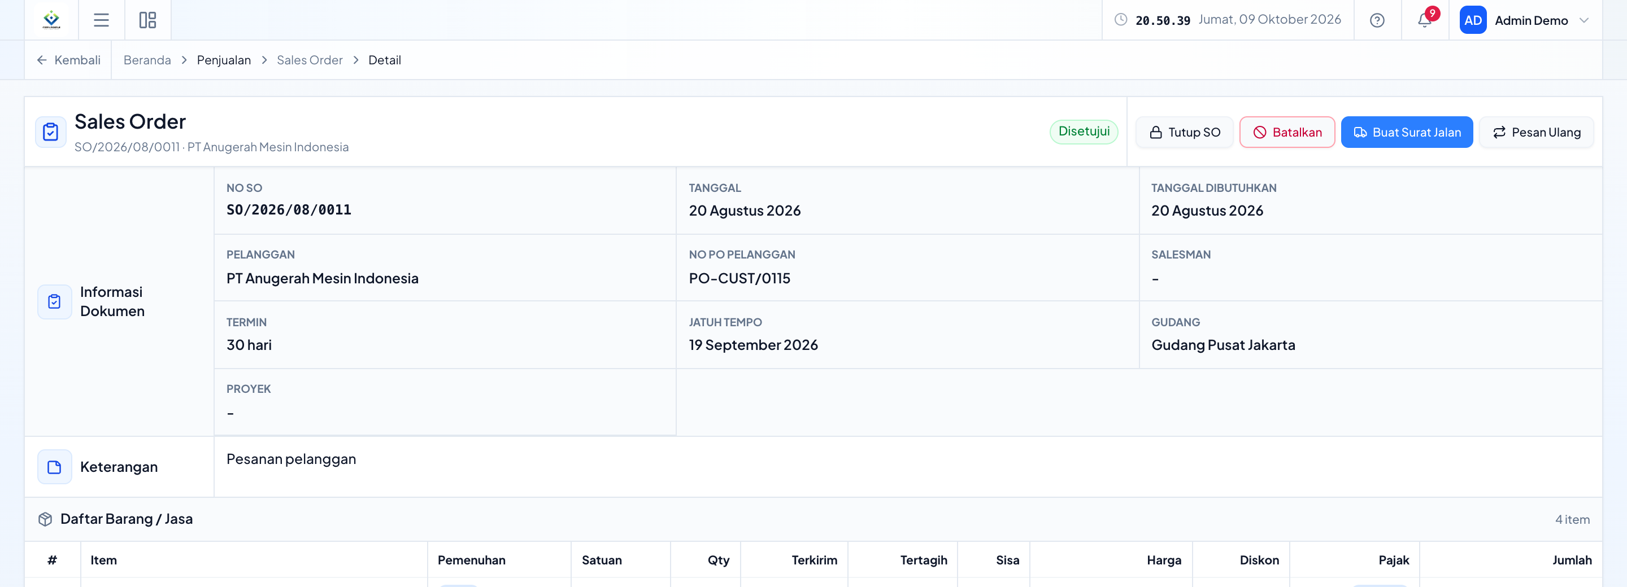The width and height of the screenshot is (1627, 587).
Task: Select SO number SO/2026/08/0011 value
Action: click(289, 210)
